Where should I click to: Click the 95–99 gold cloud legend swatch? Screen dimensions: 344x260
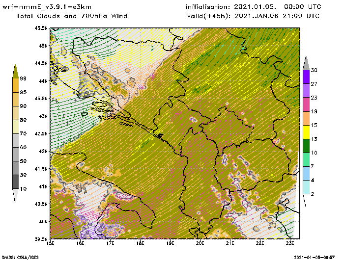pos(16,85)
